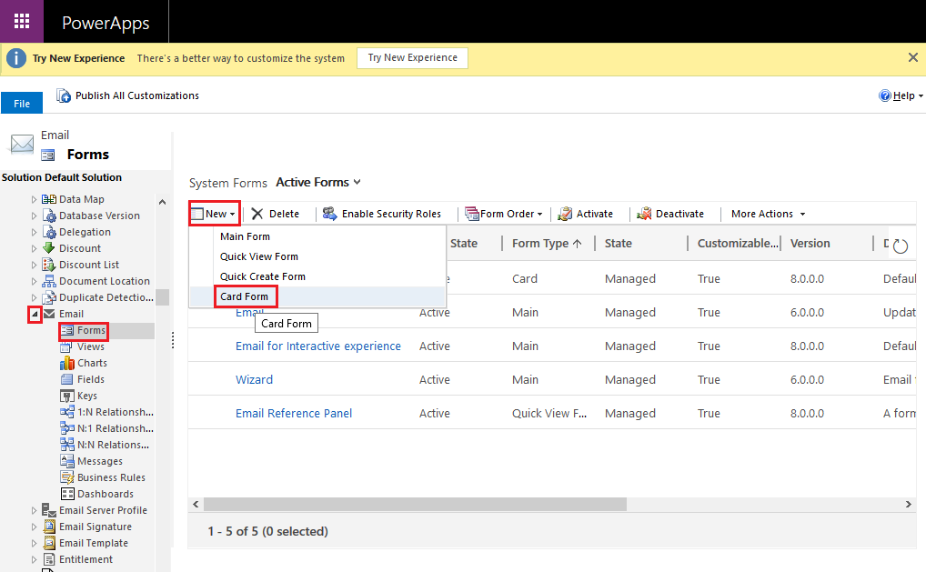Click the navigation pane splitter handle
The image size is (926, 572).
click(x=173, y=340)
